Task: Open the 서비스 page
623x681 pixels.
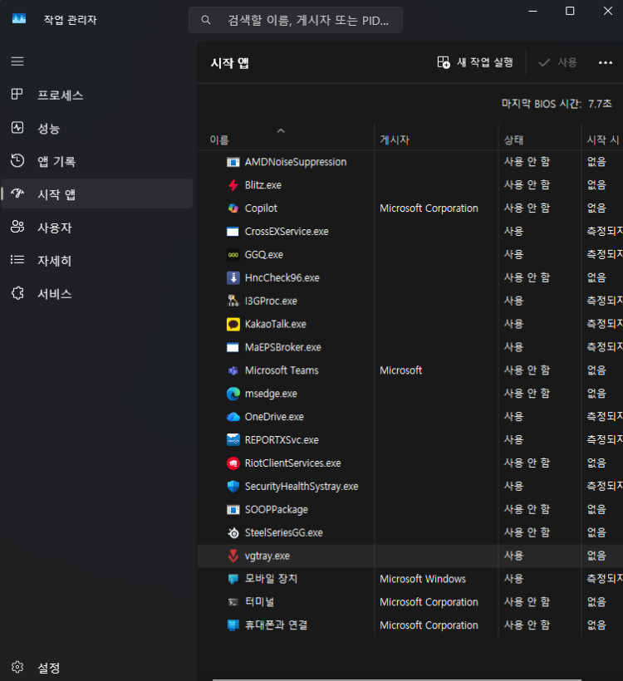Action: point(54,294)
